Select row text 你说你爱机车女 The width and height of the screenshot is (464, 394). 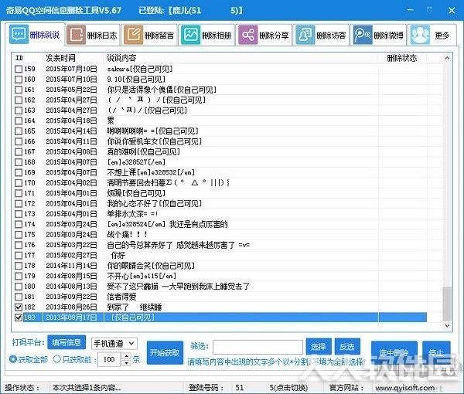point(132,141)
